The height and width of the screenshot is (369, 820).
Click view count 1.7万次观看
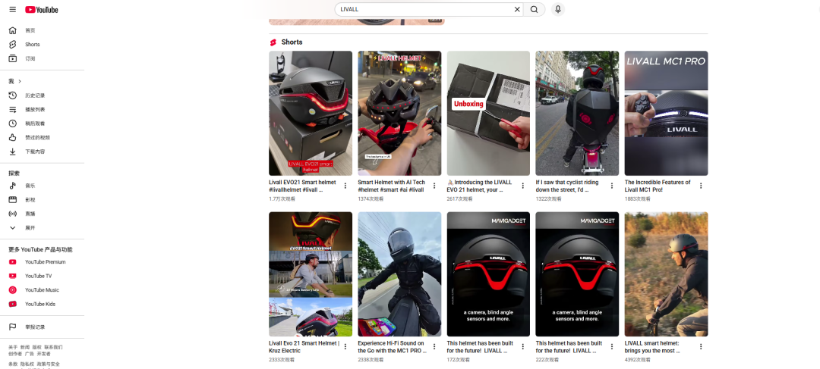282,199
